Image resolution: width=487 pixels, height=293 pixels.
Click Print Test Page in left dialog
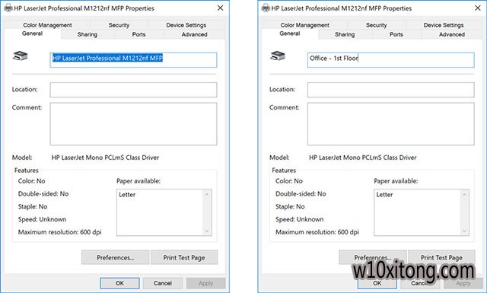coord(184,257)
